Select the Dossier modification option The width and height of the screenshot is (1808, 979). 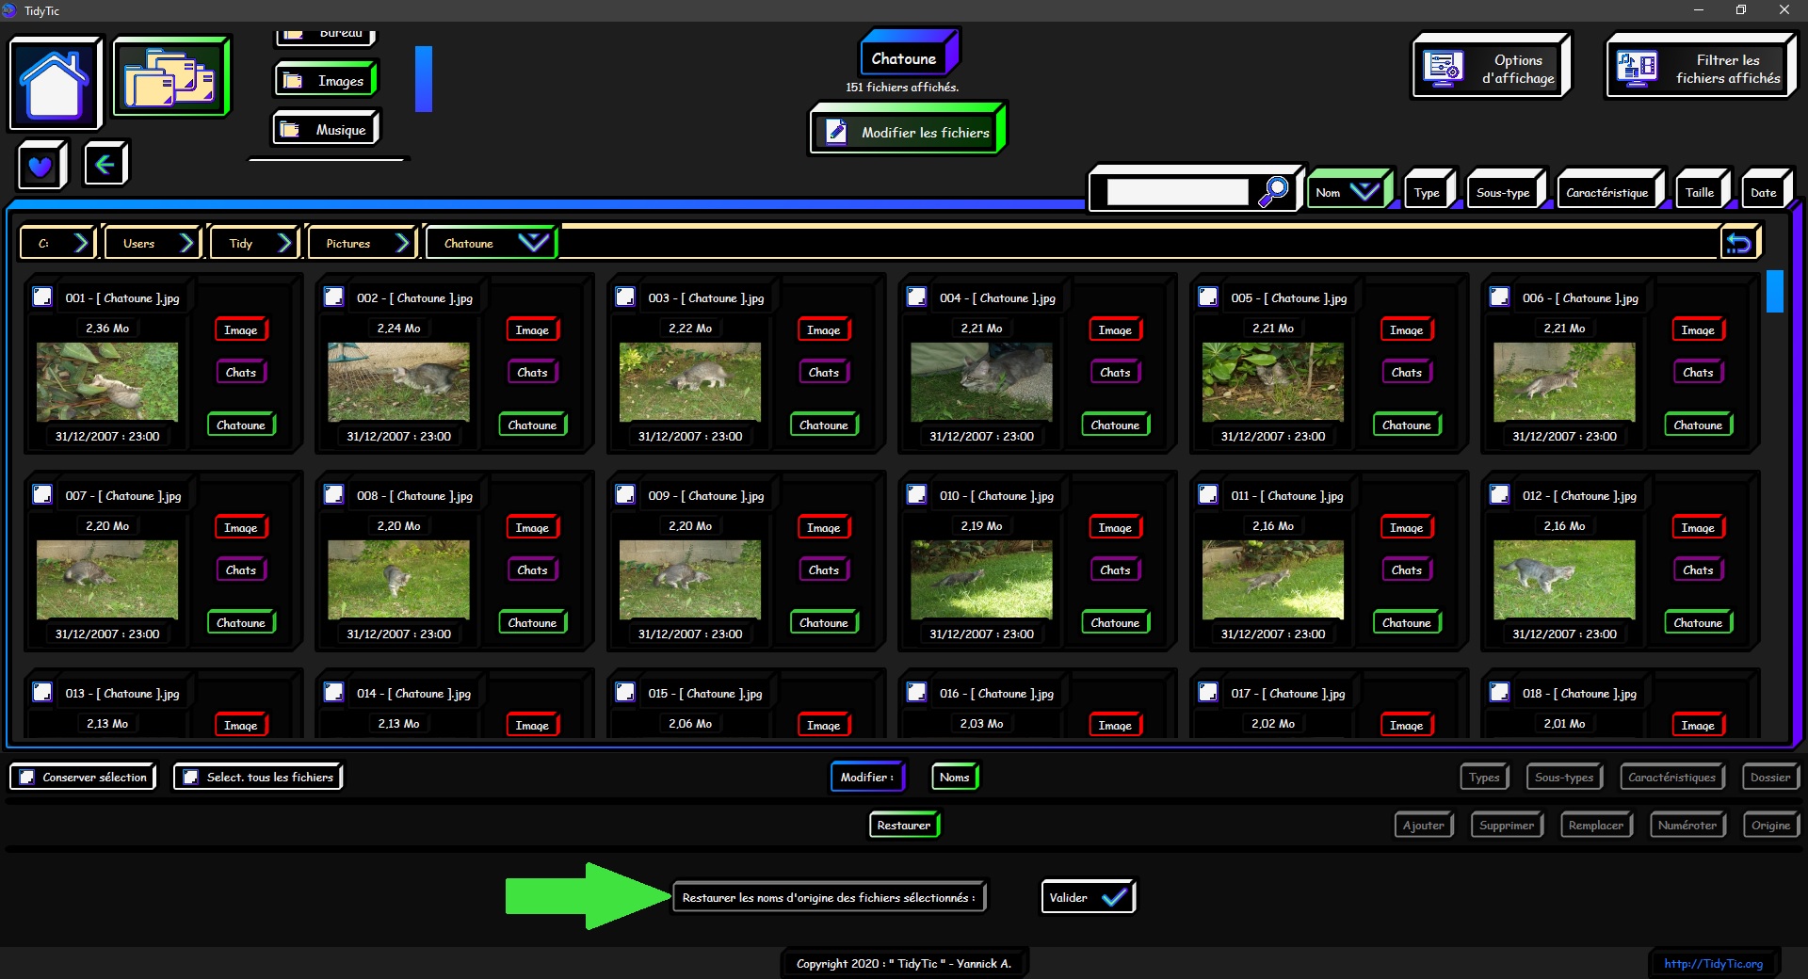point(1770,777)
